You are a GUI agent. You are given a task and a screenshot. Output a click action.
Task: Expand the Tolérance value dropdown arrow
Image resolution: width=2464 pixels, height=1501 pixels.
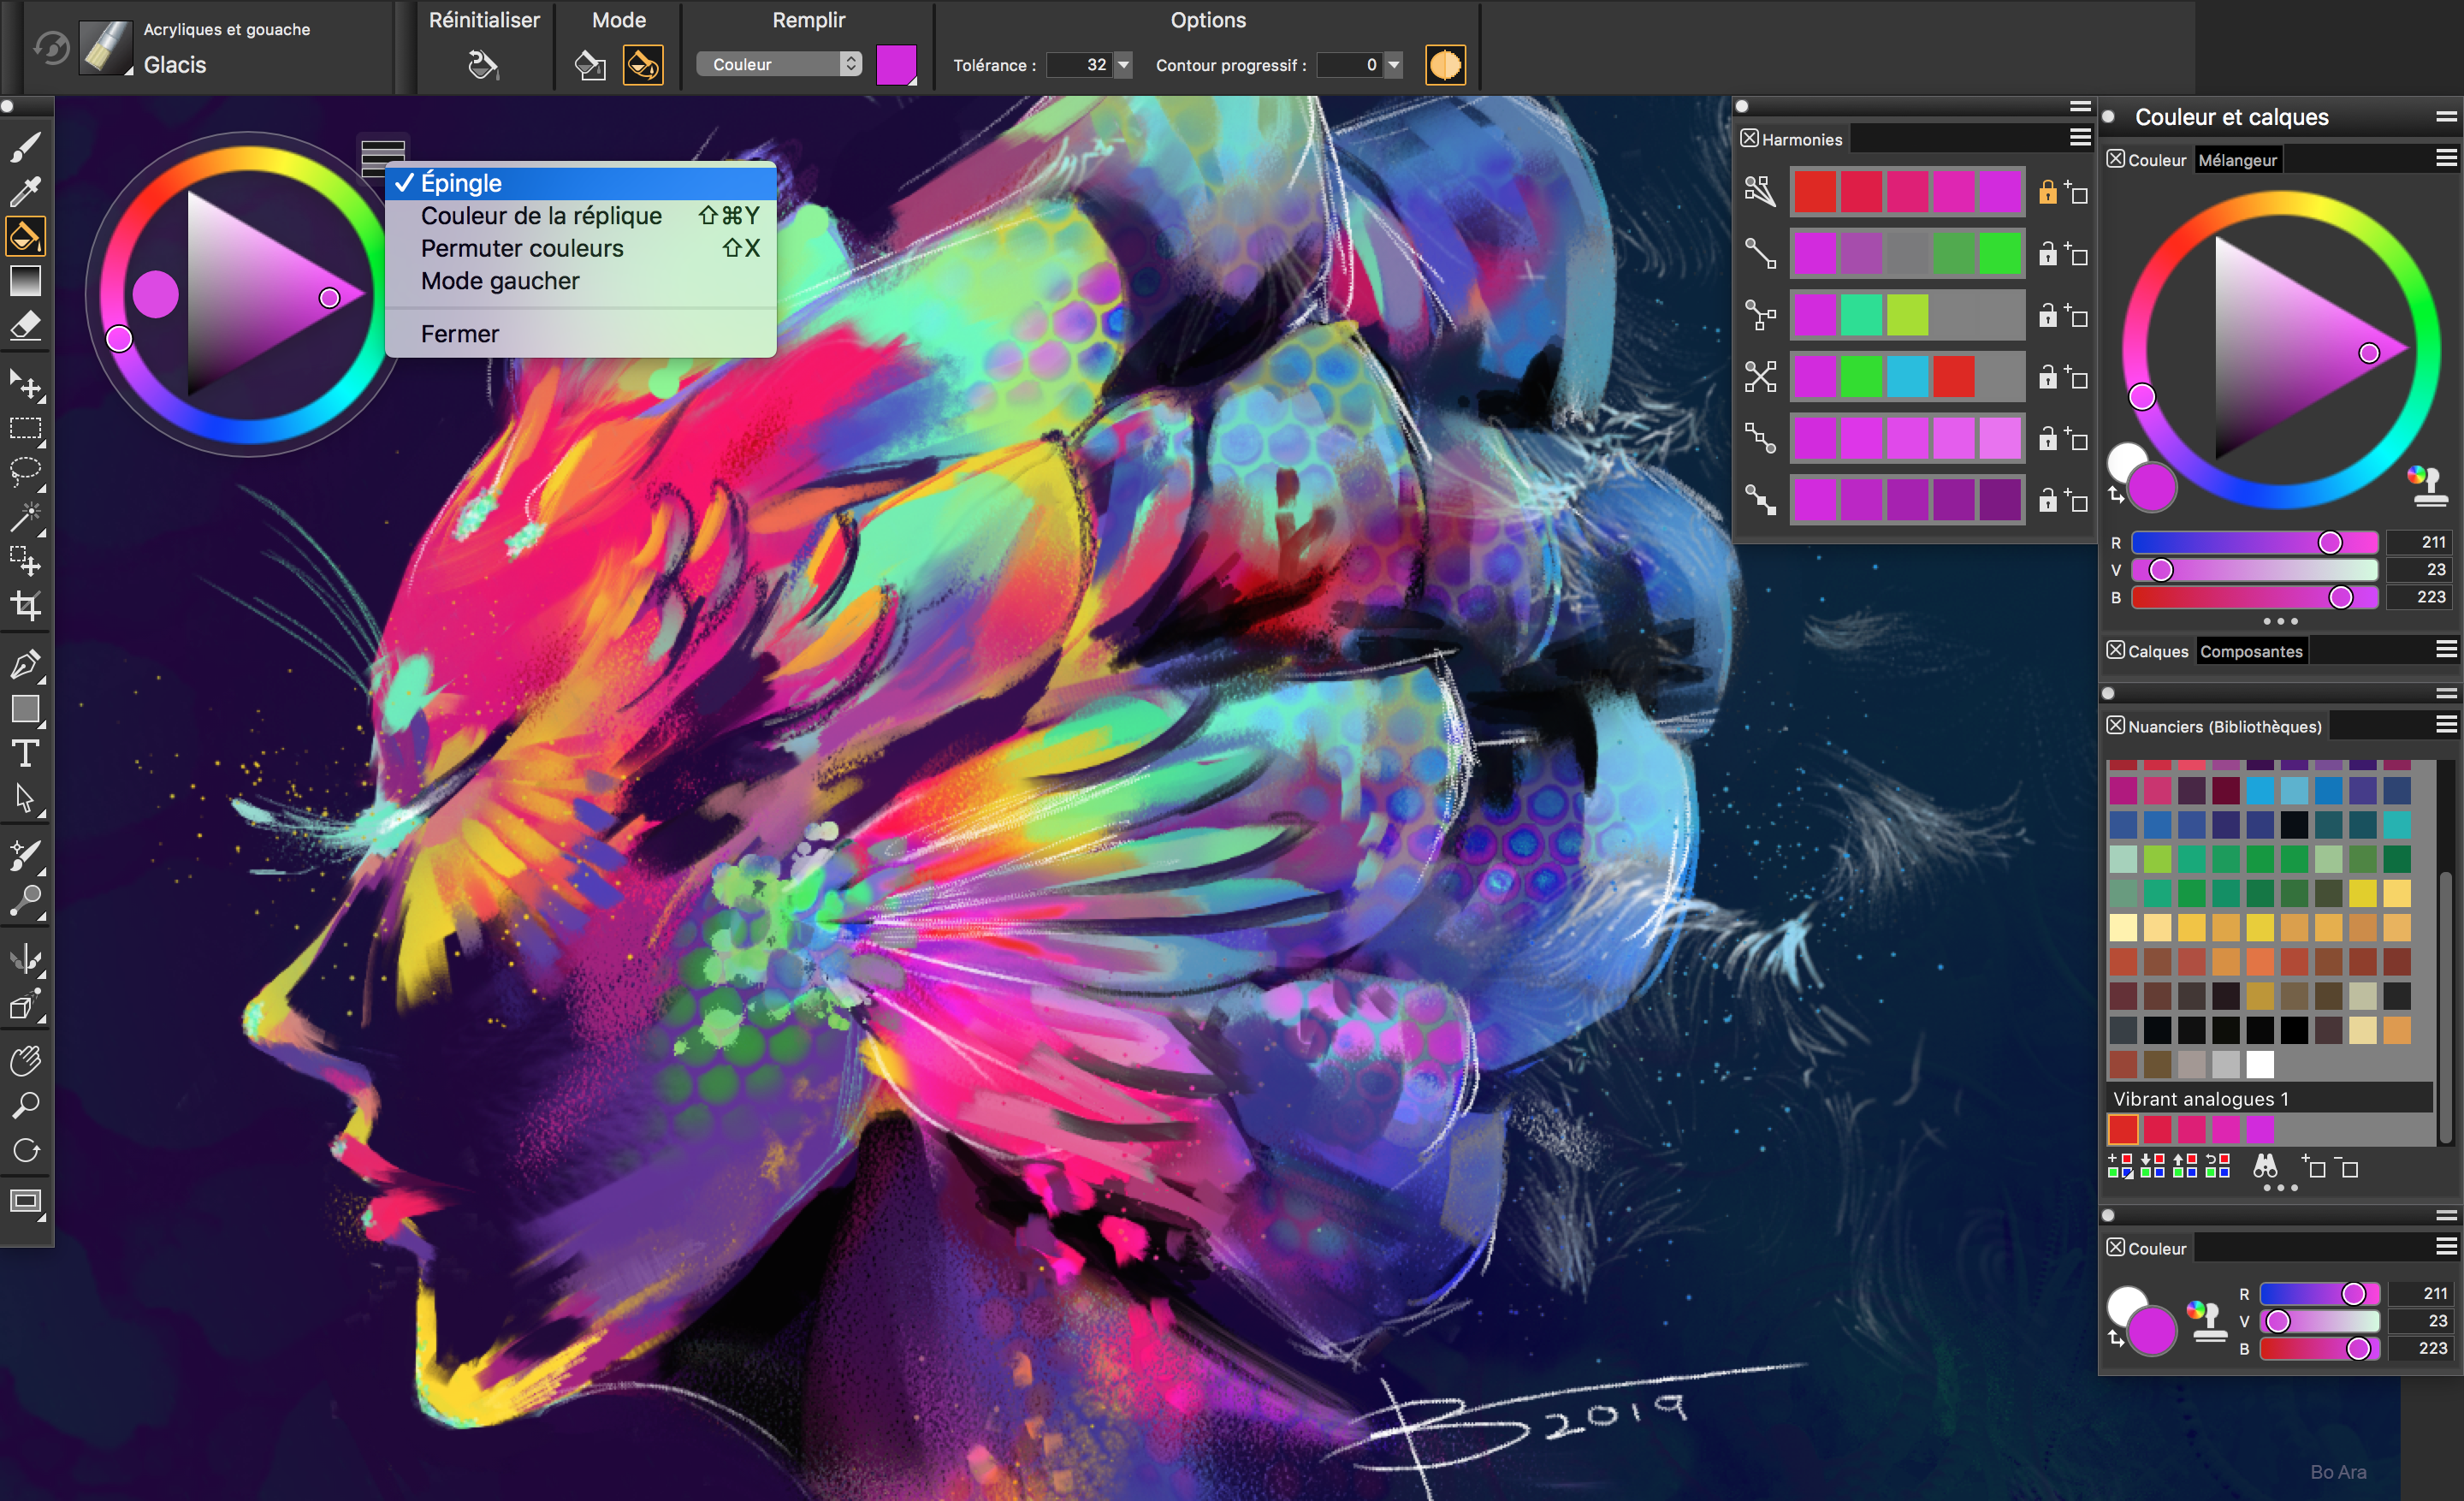point(1124,65)
